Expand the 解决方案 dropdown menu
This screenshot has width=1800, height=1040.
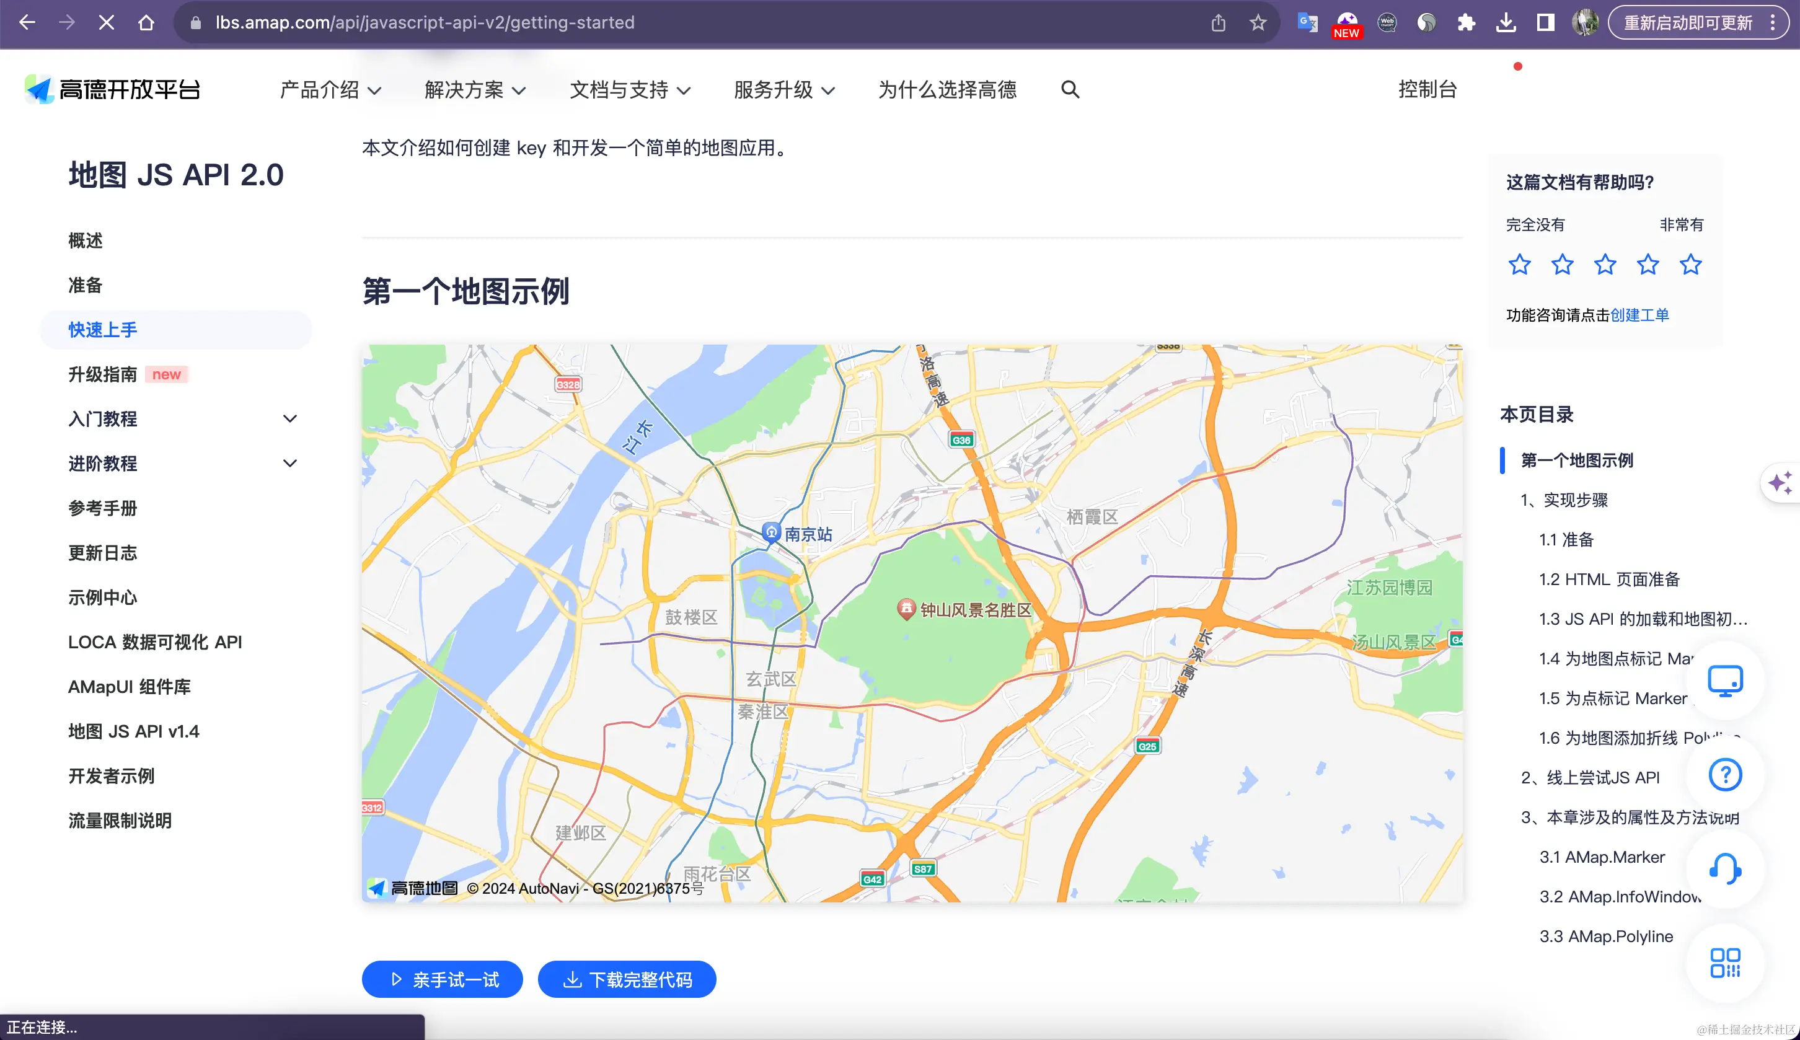475,89
